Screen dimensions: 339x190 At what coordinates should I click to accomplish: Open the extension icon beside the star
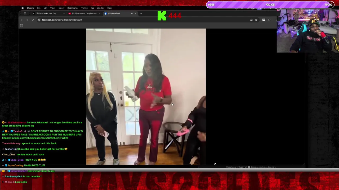(x=264, y=20)
